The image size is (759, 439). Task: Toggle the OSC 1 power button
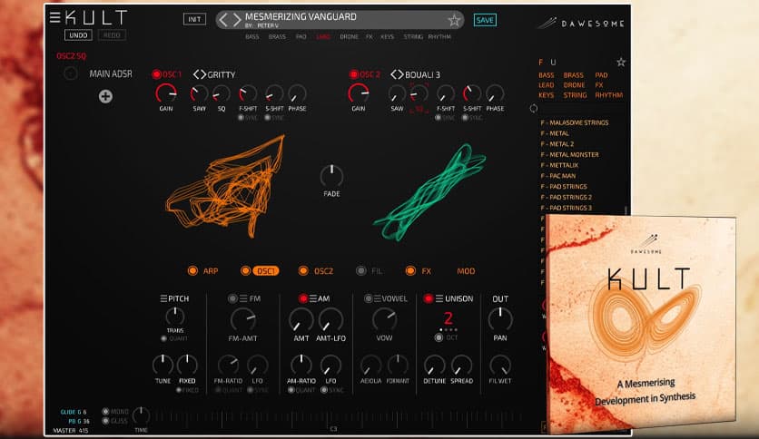[156, 74]
